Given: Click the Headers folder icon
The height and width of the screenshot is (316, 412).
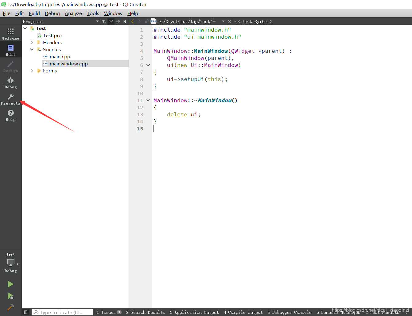Looking at the screenshot, I should 39,42.
